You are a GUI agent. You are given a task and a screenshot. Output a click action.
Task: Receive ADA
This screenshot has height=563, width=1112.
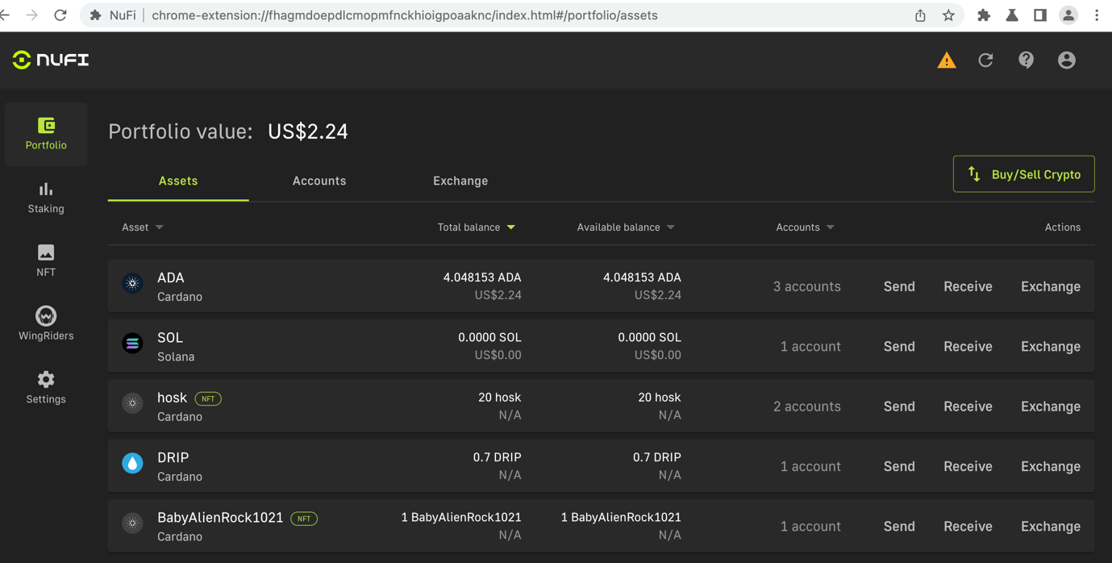tap(968, 286)
